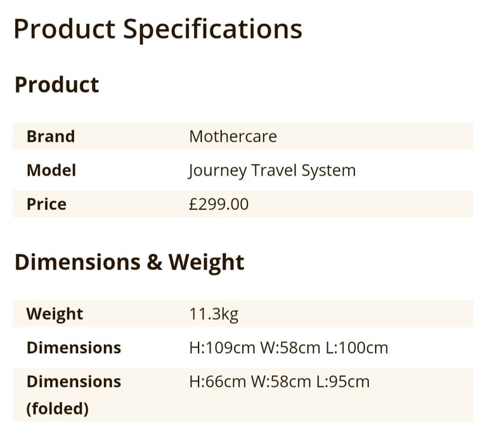The image size is (487, 447).
Task: Click the unfolded Dimensions row label
Action: 74,347
